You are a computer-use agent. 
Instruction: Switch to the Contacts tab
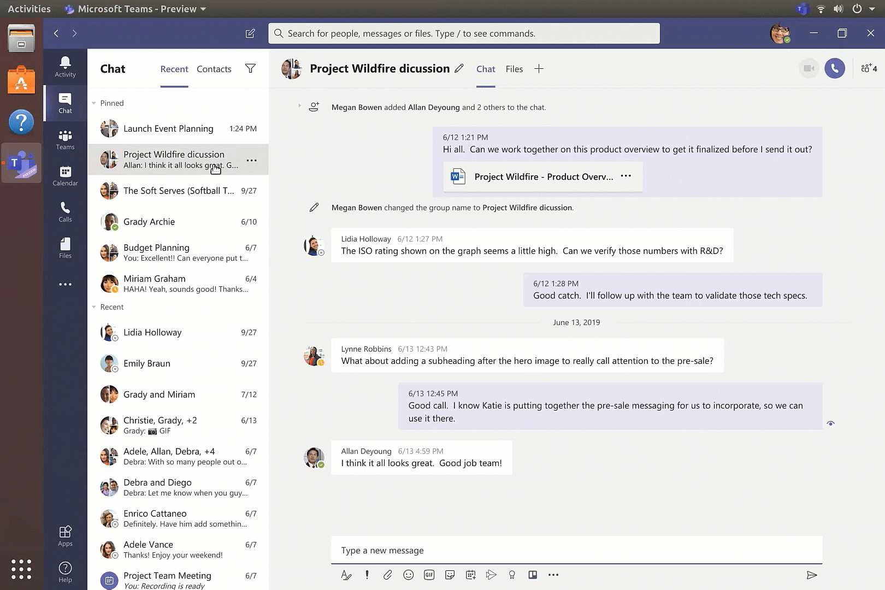(214, 69)
